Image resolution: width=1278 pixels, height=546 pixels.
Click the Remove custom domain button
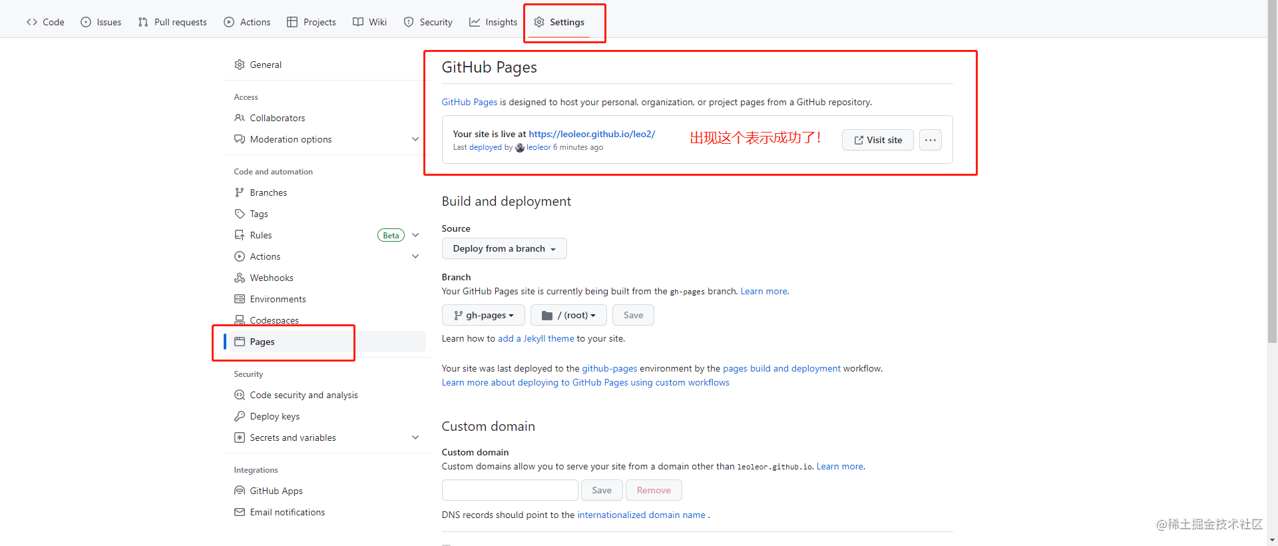coord(654,490)
